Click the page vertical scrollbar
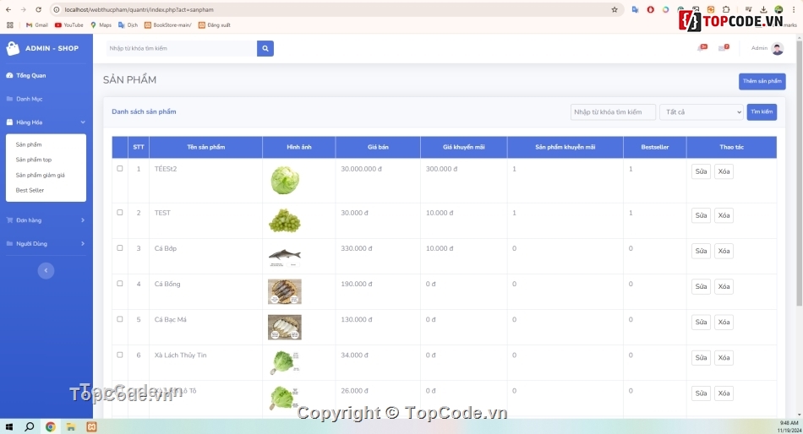This screenshot has width=803, height=434. pos(799,172)
